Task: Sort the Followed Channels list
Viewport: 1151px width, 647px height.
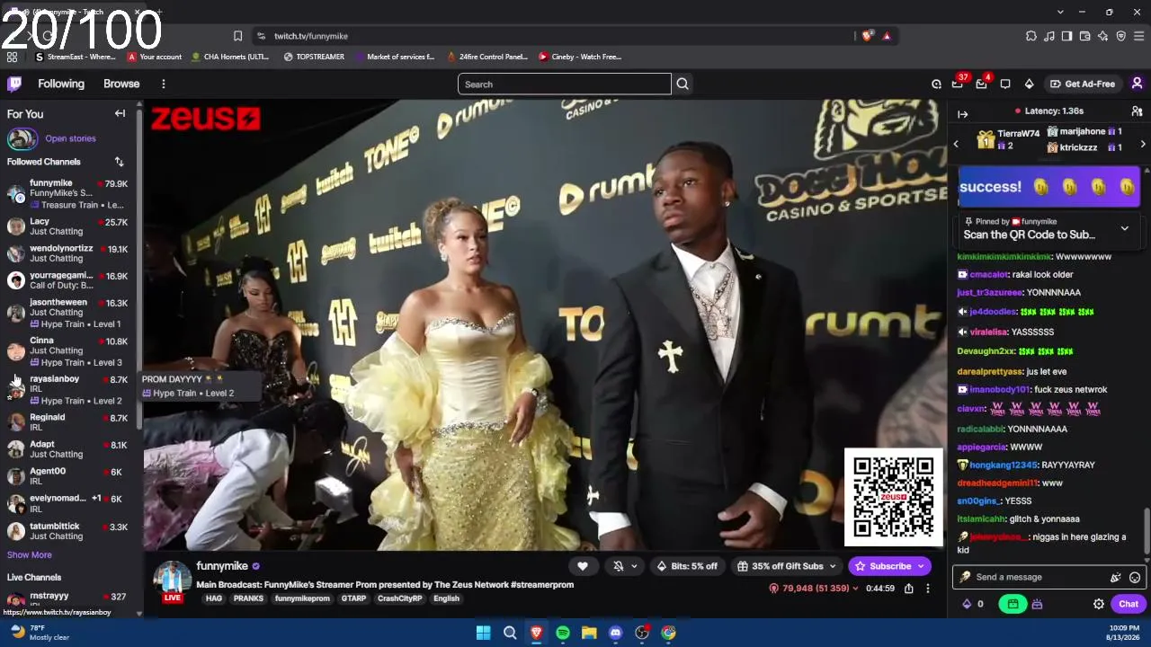Action: point(119,162)
